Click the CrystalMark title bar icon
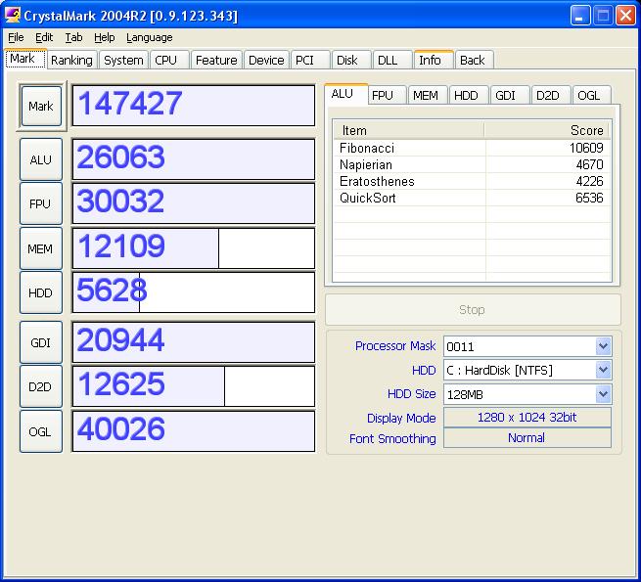The width and height of the screenshot is (641, 582). (13, 16)
